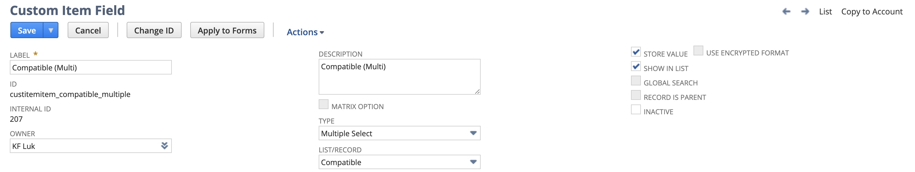This screenshot has height=172, width=915.
Task: Click the List/Record dropdown triangle
Action: [x=473, y=162]
